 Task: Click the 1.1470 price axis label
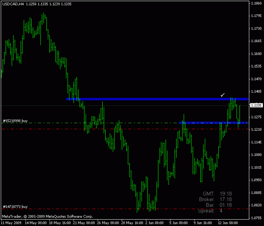(256, 79)
